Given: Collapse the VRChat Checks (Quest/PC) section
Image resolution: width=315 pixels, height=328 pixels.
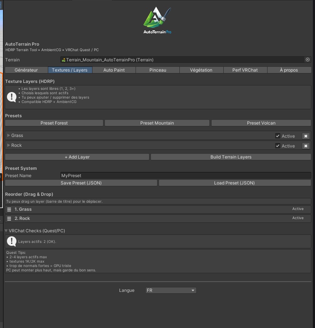Looking at the screenshot, I should tap(6, 231).
